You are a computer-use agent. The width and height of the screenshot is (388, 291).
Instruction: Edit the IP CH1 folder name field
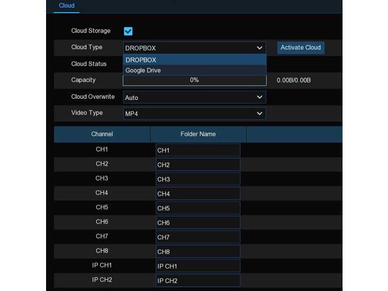point(198,266)
